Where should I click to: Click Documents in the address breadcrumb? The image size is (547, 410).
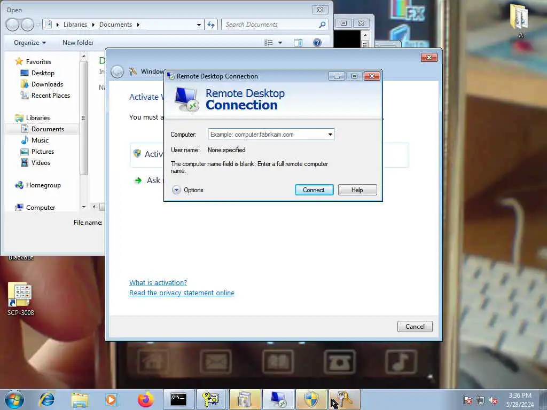[x=115, y=25]
